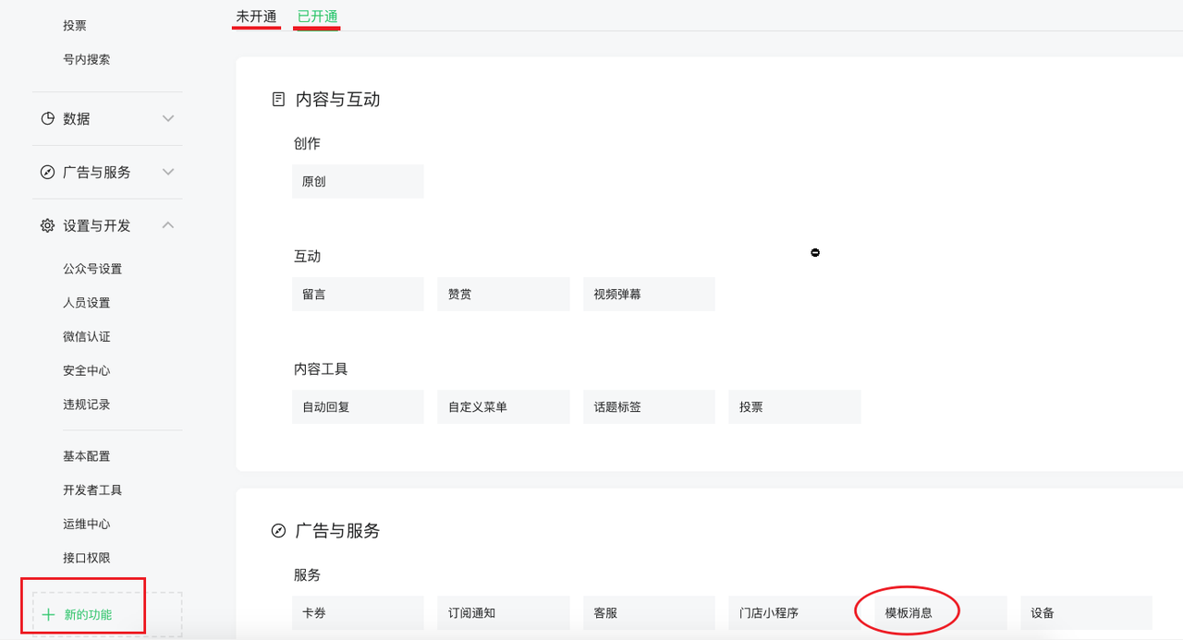Image resolution: width=1183 pixels, height=640 pixels.
Task: Click the gear icon beside 设置与开发
Action: [x=48, y=226]
